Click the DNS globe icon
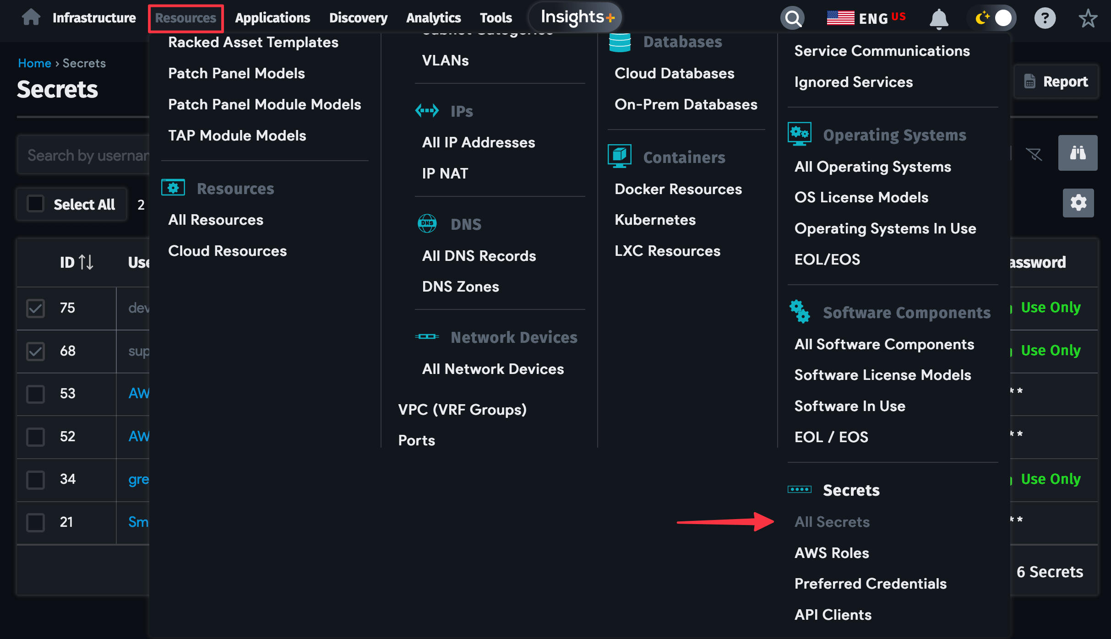 point(427,223)
